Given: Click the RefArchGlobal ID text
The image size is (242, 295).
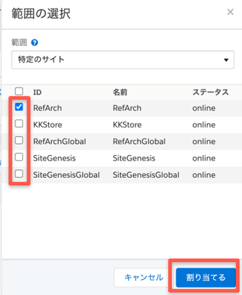Looking at the screenshot, I should click(59, 141).
